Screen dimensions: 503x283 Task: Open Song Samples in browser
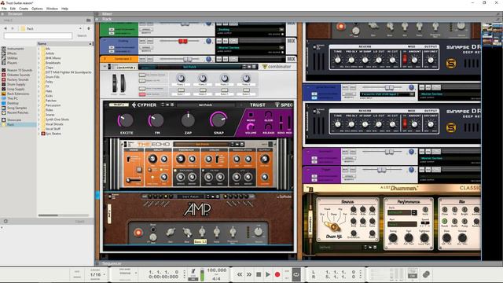point(17,108)
